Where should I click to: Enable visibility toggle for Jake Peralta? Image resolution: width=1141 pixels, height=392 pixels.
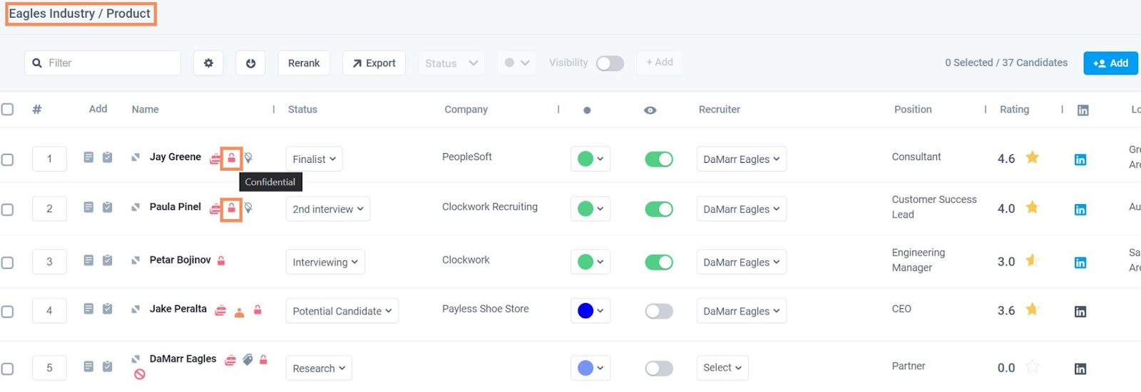659,311
